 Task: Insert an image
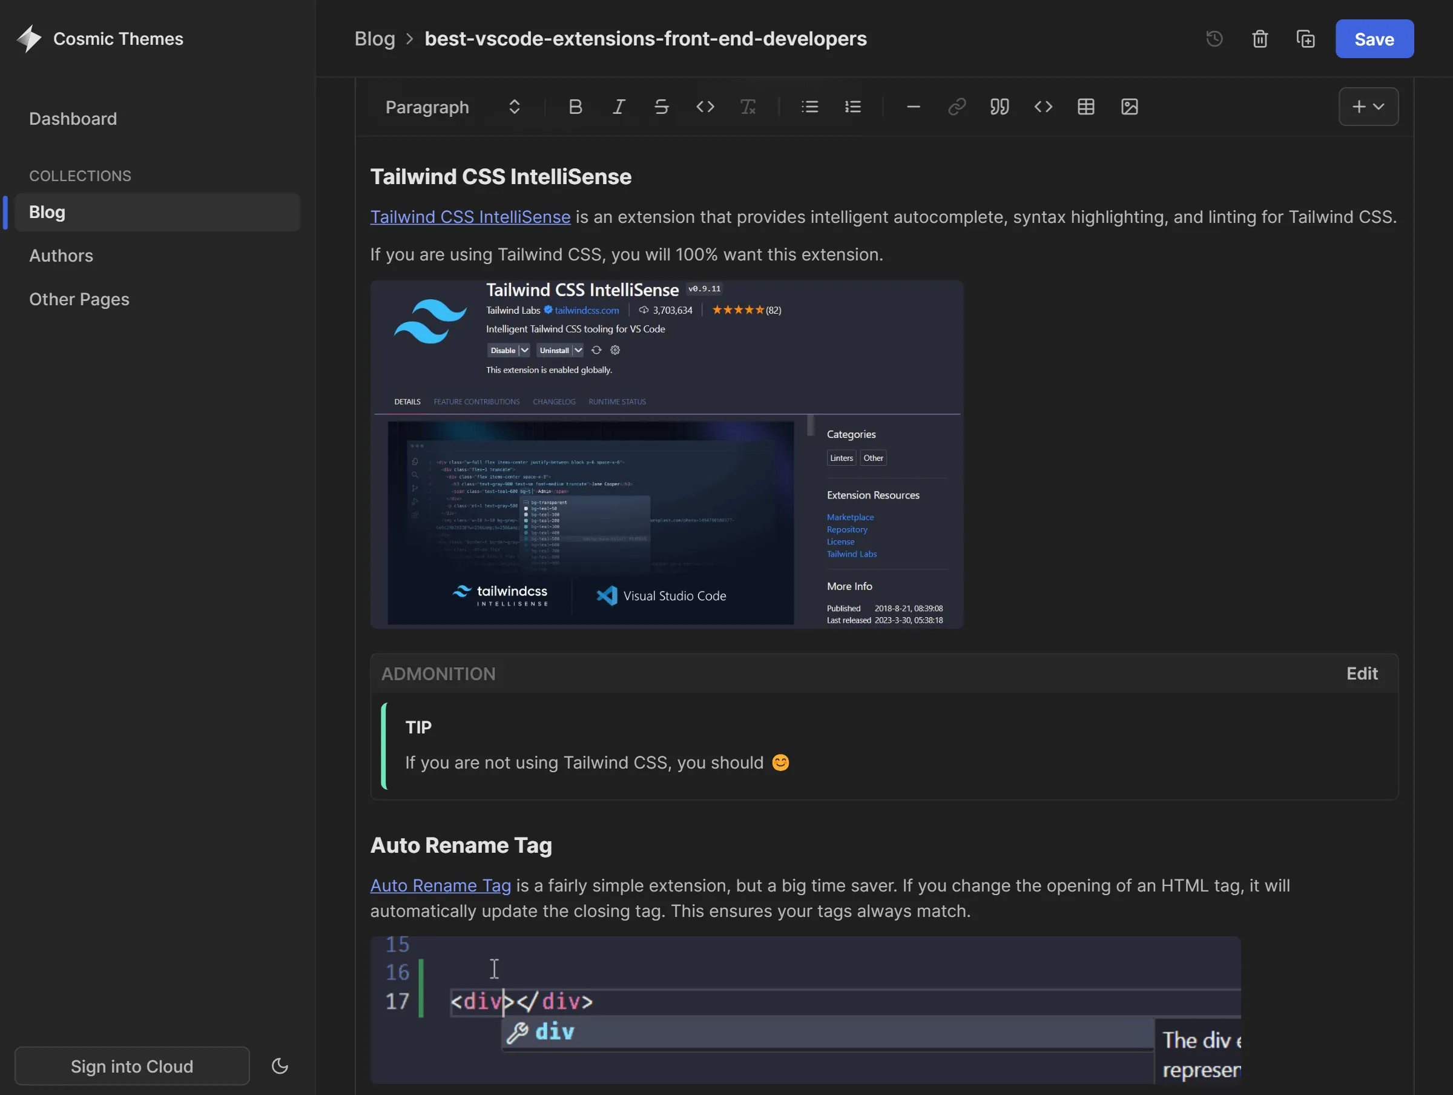pos(1129,107)
